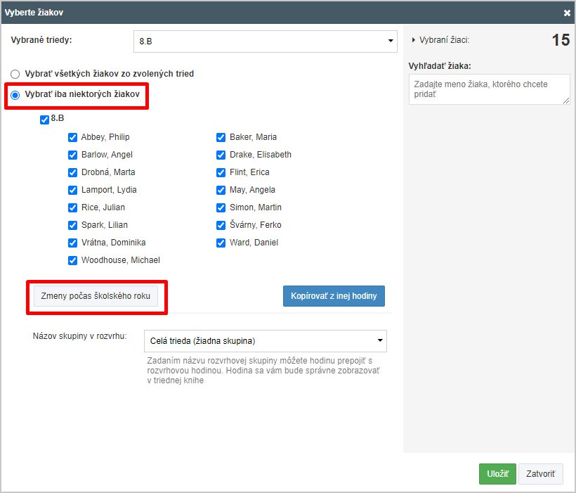Open the Vybrané triedy 8.B dropdown
Viewport: 576px width, 493px height.
(266, 41)
